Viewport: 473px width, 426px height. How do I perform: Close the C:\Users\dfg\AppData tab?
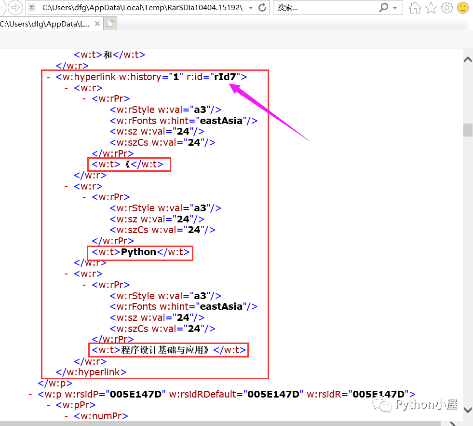point(97,24)
